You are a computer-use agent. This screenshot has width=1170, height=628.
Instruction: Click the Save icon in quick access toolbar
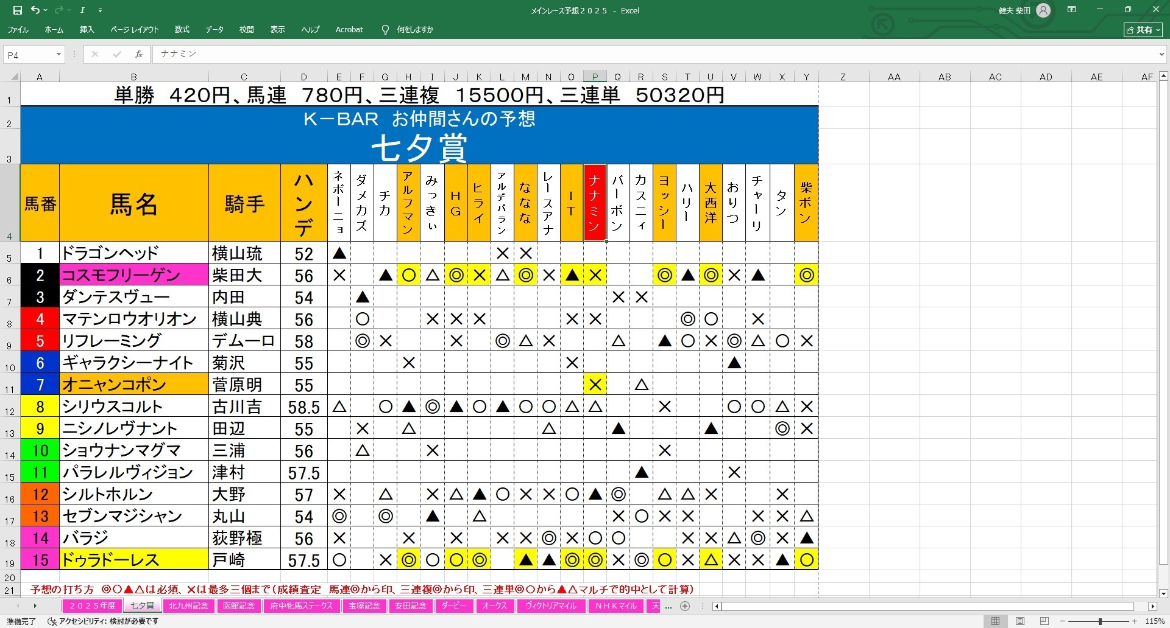tap(18, 10)
